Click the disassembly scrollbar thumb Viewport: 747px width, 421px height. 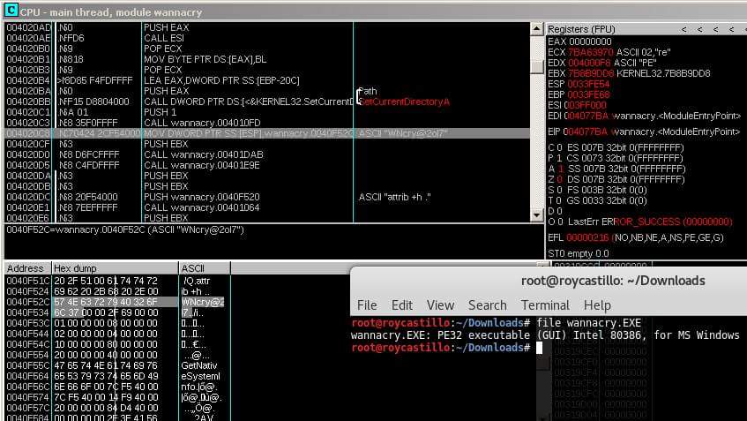536,67
